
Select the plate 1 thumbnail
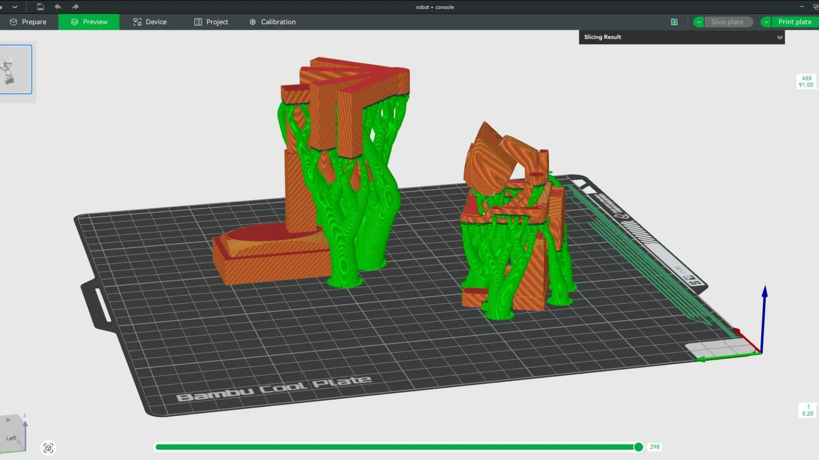pyautogui.click(x=15, y=69)
